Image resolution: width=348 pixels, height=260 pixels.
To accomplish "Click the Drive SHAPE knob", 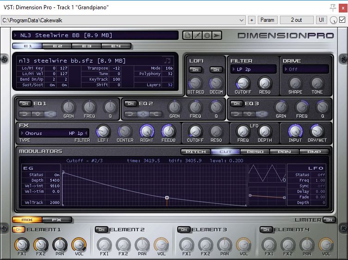I will click(295, 83).
